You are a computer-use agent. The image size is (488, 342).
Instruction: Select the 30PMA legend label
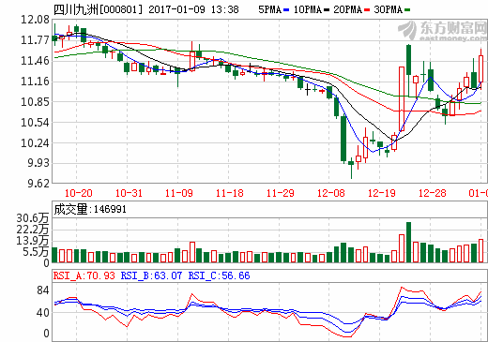click(x=389, y=9)
